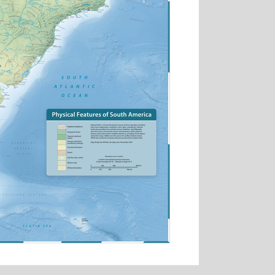The width and height of the screenshot is (275, 275).
Task: Click the 'Tropical rainforest (selva)' legend label
Action: 74,137
